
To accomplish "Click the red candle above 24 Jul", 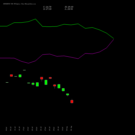I will pyautogui.click(x=42, y=78).
